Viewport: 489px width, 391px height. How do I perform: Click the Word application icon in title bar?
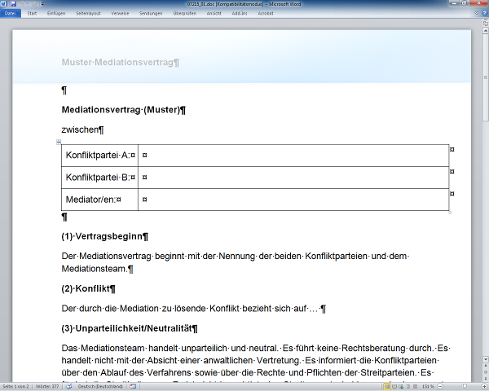click(5, 4)
